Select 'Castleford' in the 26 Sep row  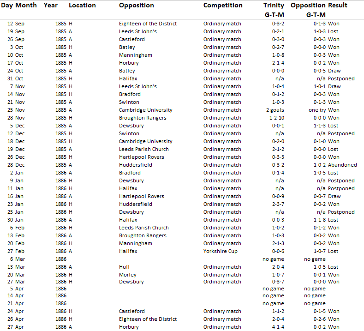131,40
